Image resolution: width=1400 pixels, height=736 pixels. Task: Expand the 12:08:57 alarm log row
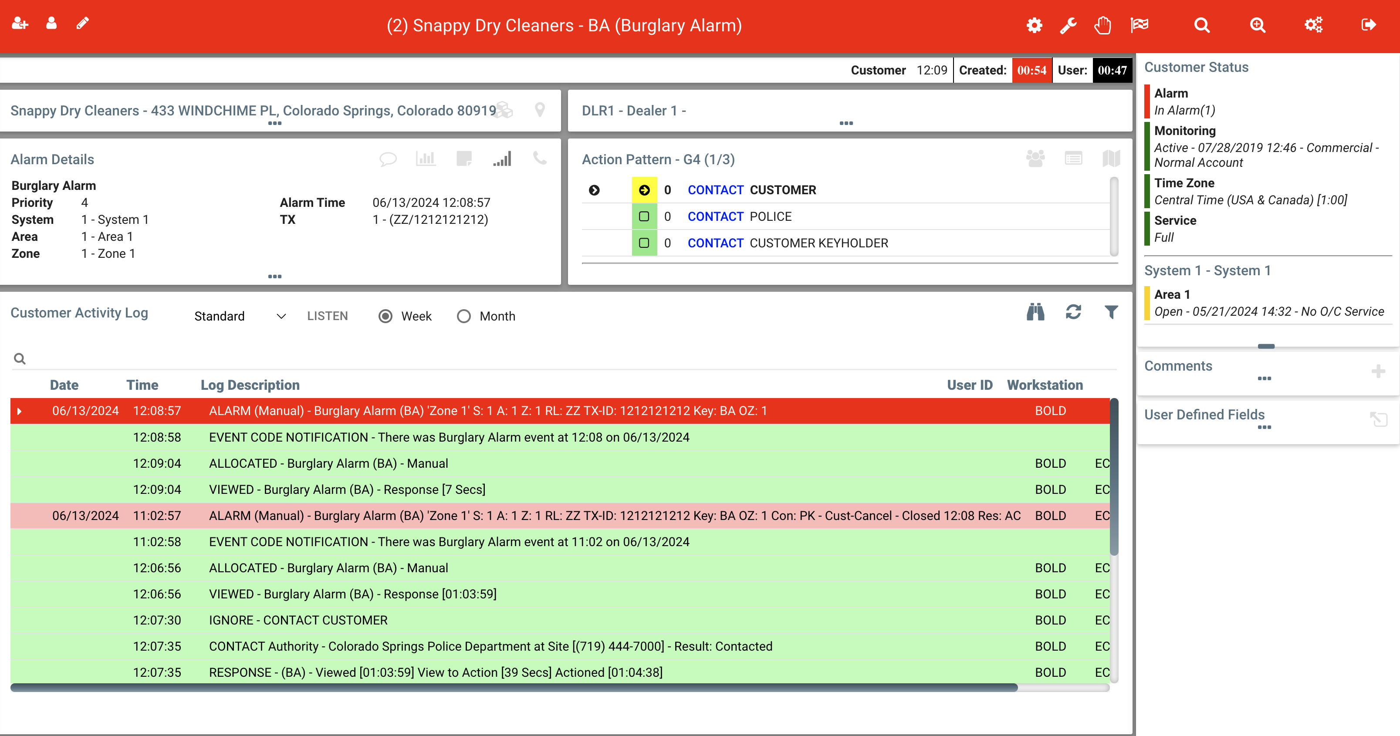20,411
